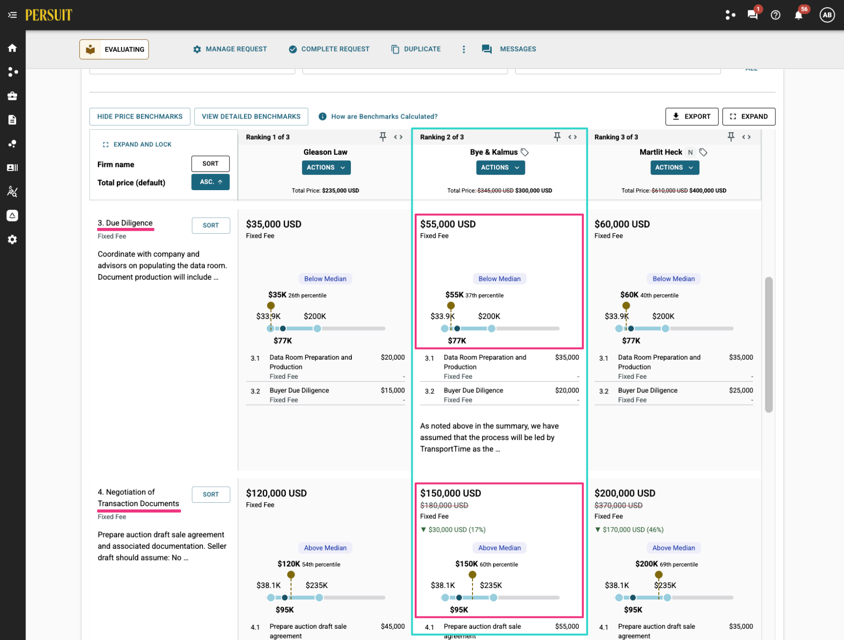The height and width of the screenshot is (640, 844).
Task: Click Below Median tag under Gleason Law
Action: pos(325,279)
